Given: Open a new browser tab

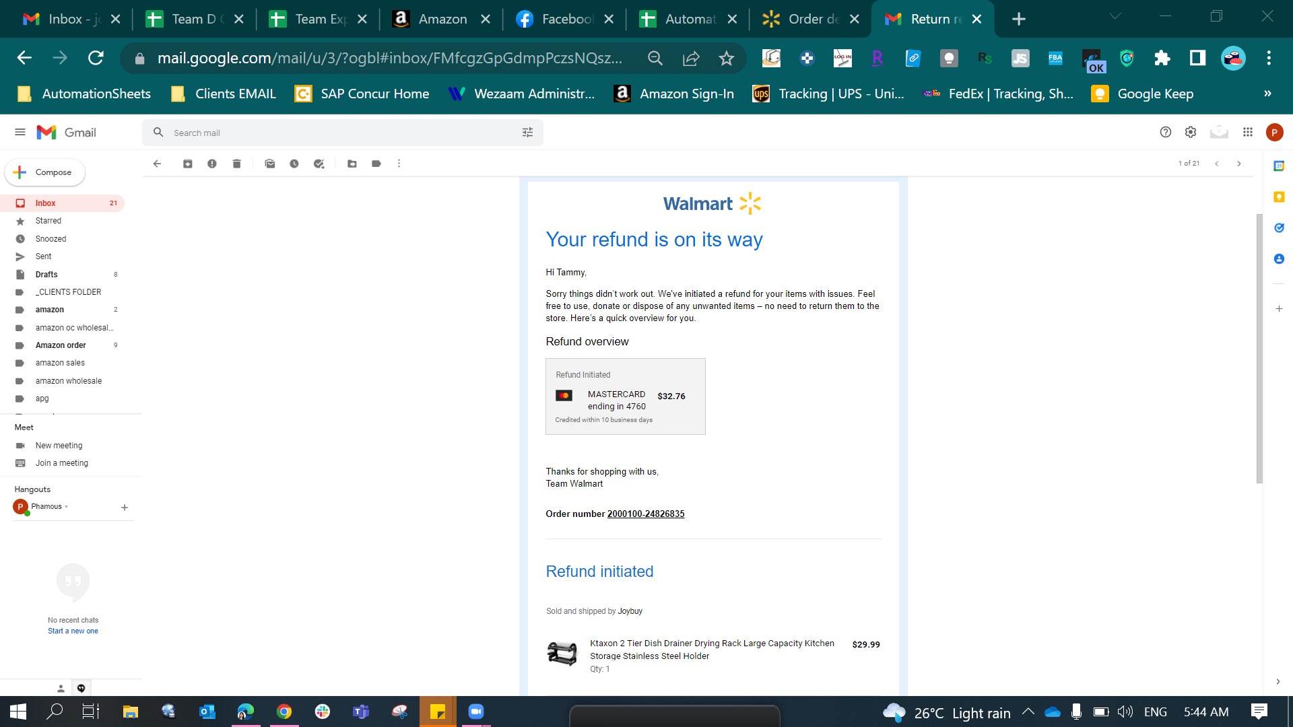Looking at the screenshot, I should click(x=1019, y=19).
